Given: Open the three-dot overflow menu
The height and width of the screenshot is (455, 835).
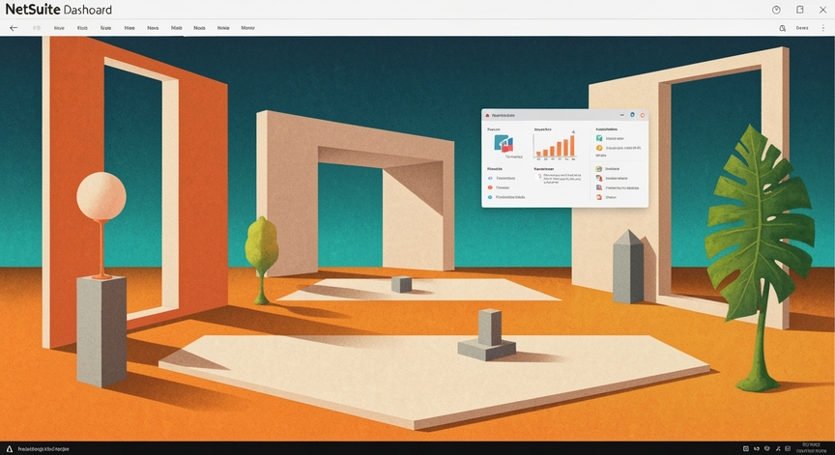Looking at the screenshot, I should click(x=823, y=28).
